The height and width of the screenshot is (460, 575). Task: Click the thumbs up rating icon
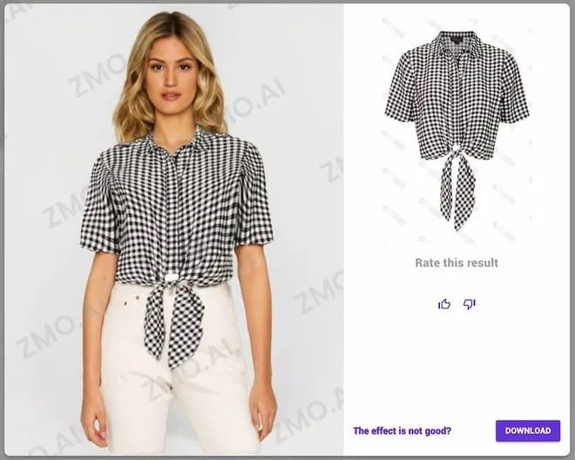444,304
